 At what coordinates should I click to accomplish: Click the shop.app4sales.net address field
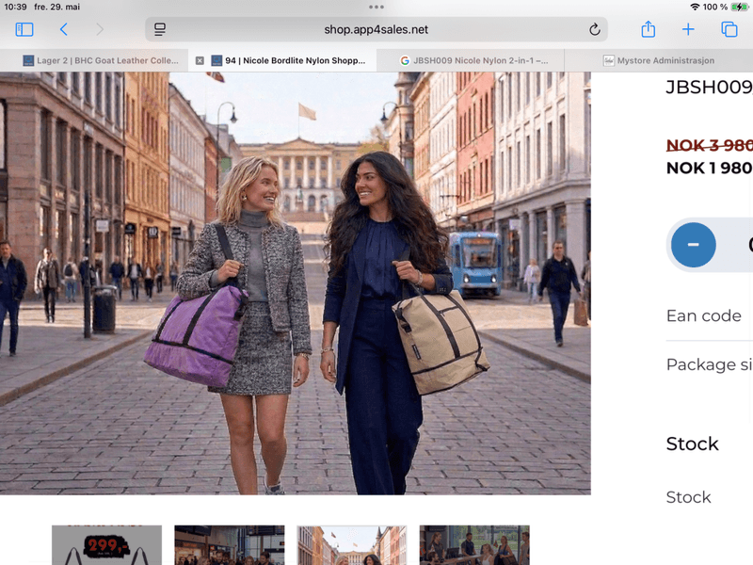[x=376, y=30]
